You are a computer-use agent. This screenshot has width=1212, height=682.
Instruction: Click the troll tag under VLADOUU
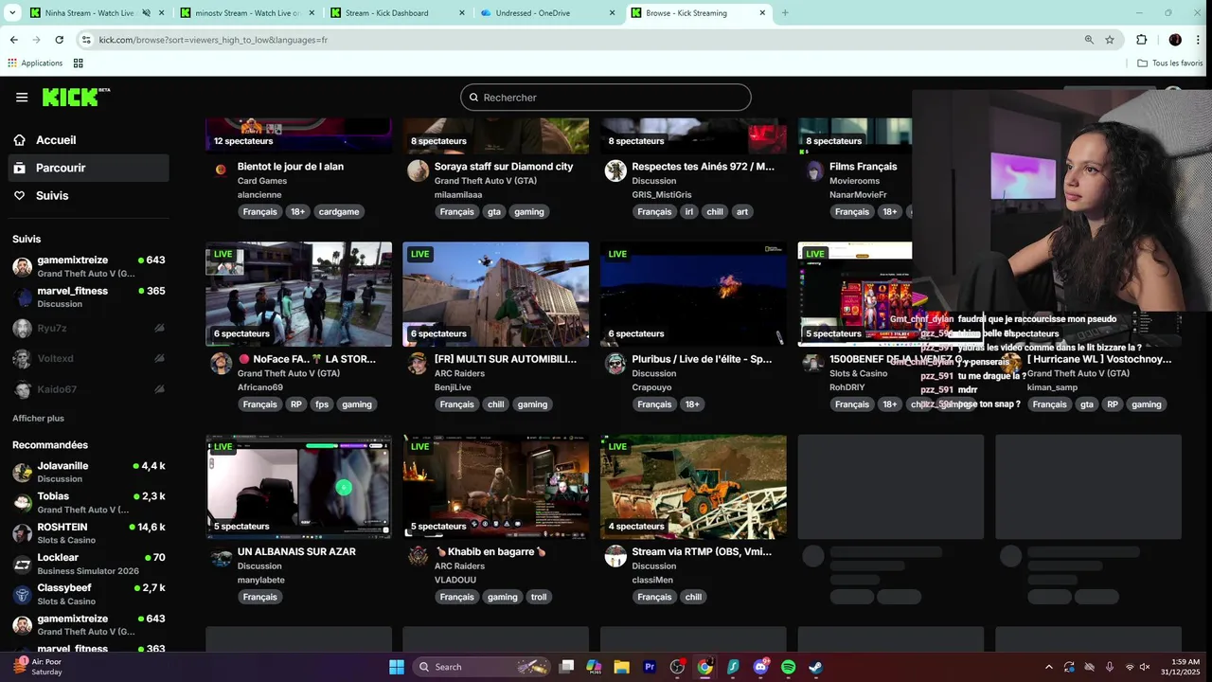click(x=539, y=597)
